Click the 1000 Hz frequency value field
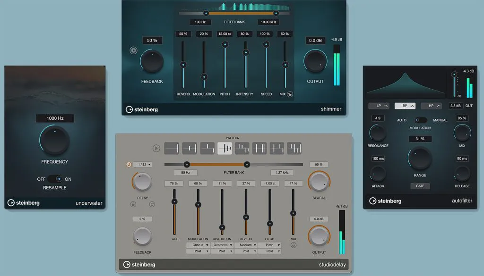The image size is (484, 276). click(55, 118)
